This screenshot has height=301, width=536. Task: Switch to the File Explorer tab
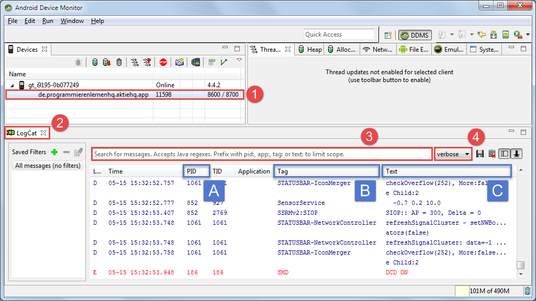(414, 50)
